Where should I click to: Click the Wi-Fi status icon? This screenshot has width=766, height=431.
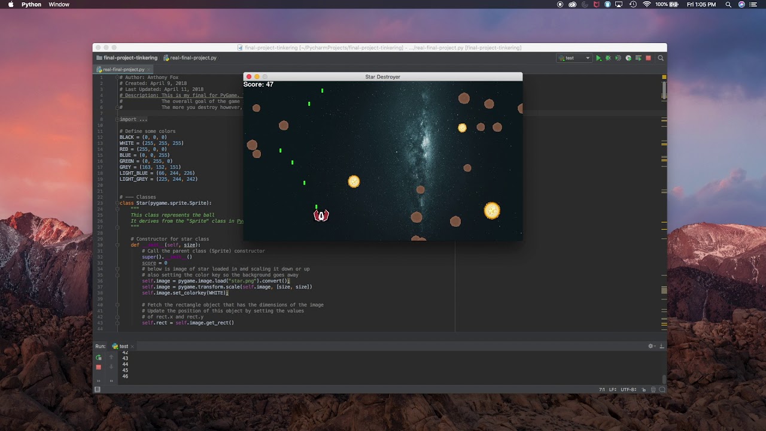(x=646, y=4)
